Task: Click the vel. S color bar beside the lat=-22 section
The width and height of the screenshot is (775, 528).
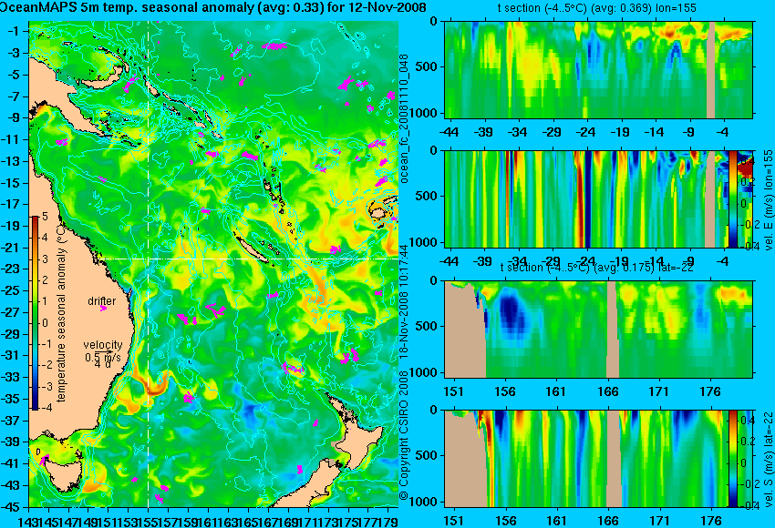Action: coord(732,459)
